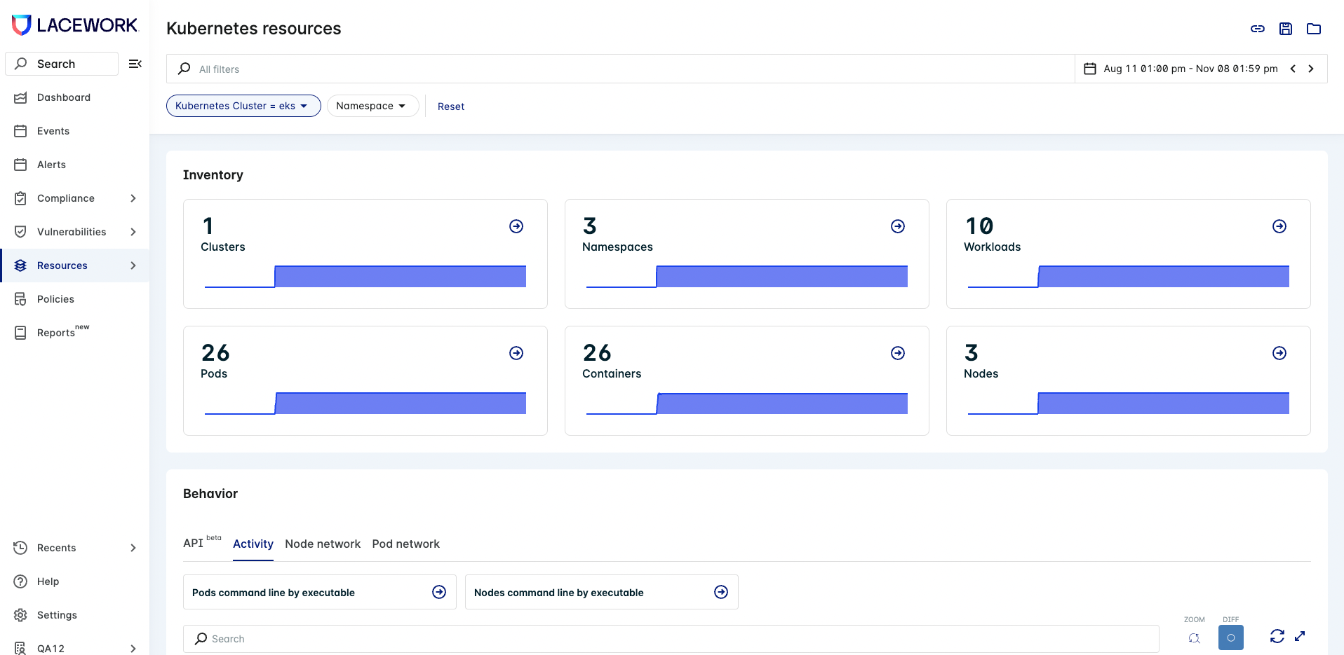The height and width of the screenshot is (655, 1344).
Task: Click the Reset filters link
Action: [451, 106]
